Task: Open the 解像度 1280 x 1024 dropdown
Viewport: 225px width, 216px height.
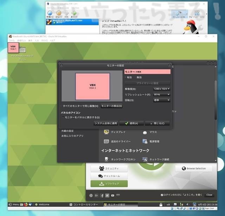Action: coord(162,89)
